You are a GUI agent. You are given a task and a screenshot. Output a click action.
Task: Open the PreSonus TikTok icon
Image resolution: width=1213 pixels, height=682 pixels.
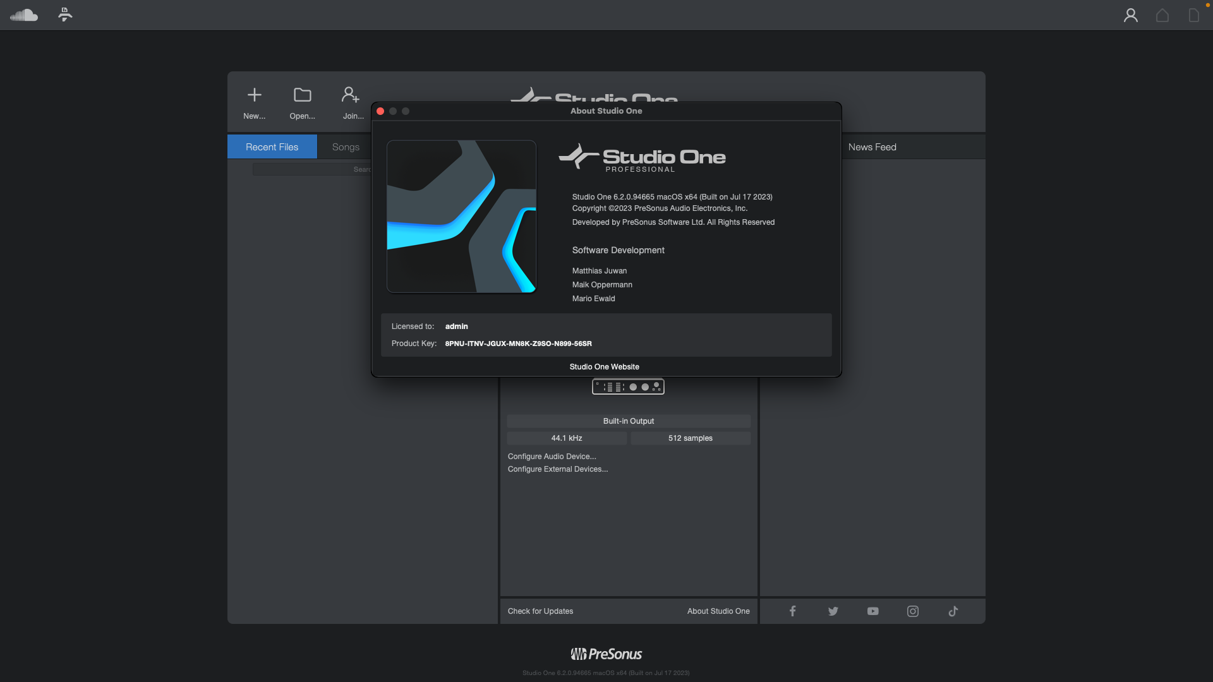953,611
